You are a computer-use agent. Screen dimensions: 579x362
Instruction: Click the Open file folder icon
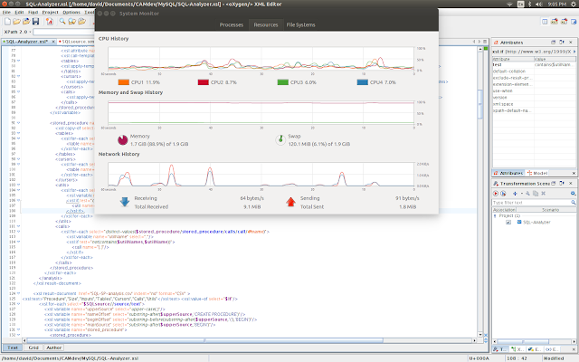pyautogui.click(x=16, y=22)
